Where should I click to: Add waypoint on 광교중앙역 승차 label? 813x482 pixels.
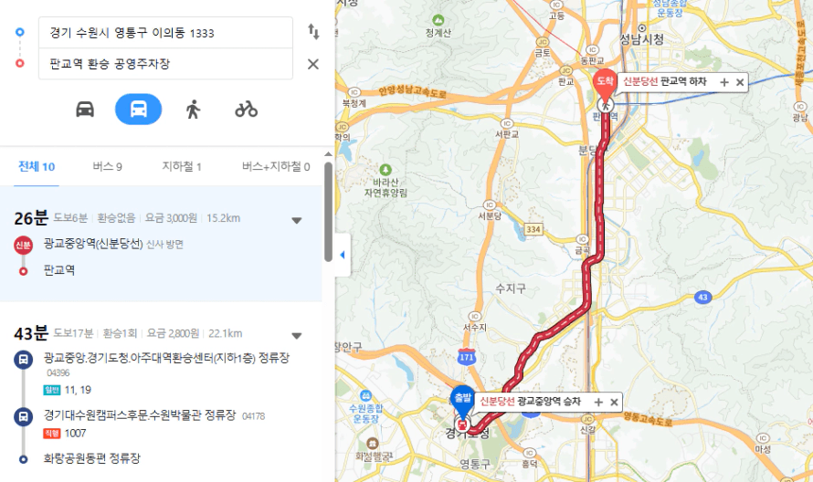point(598,403)
